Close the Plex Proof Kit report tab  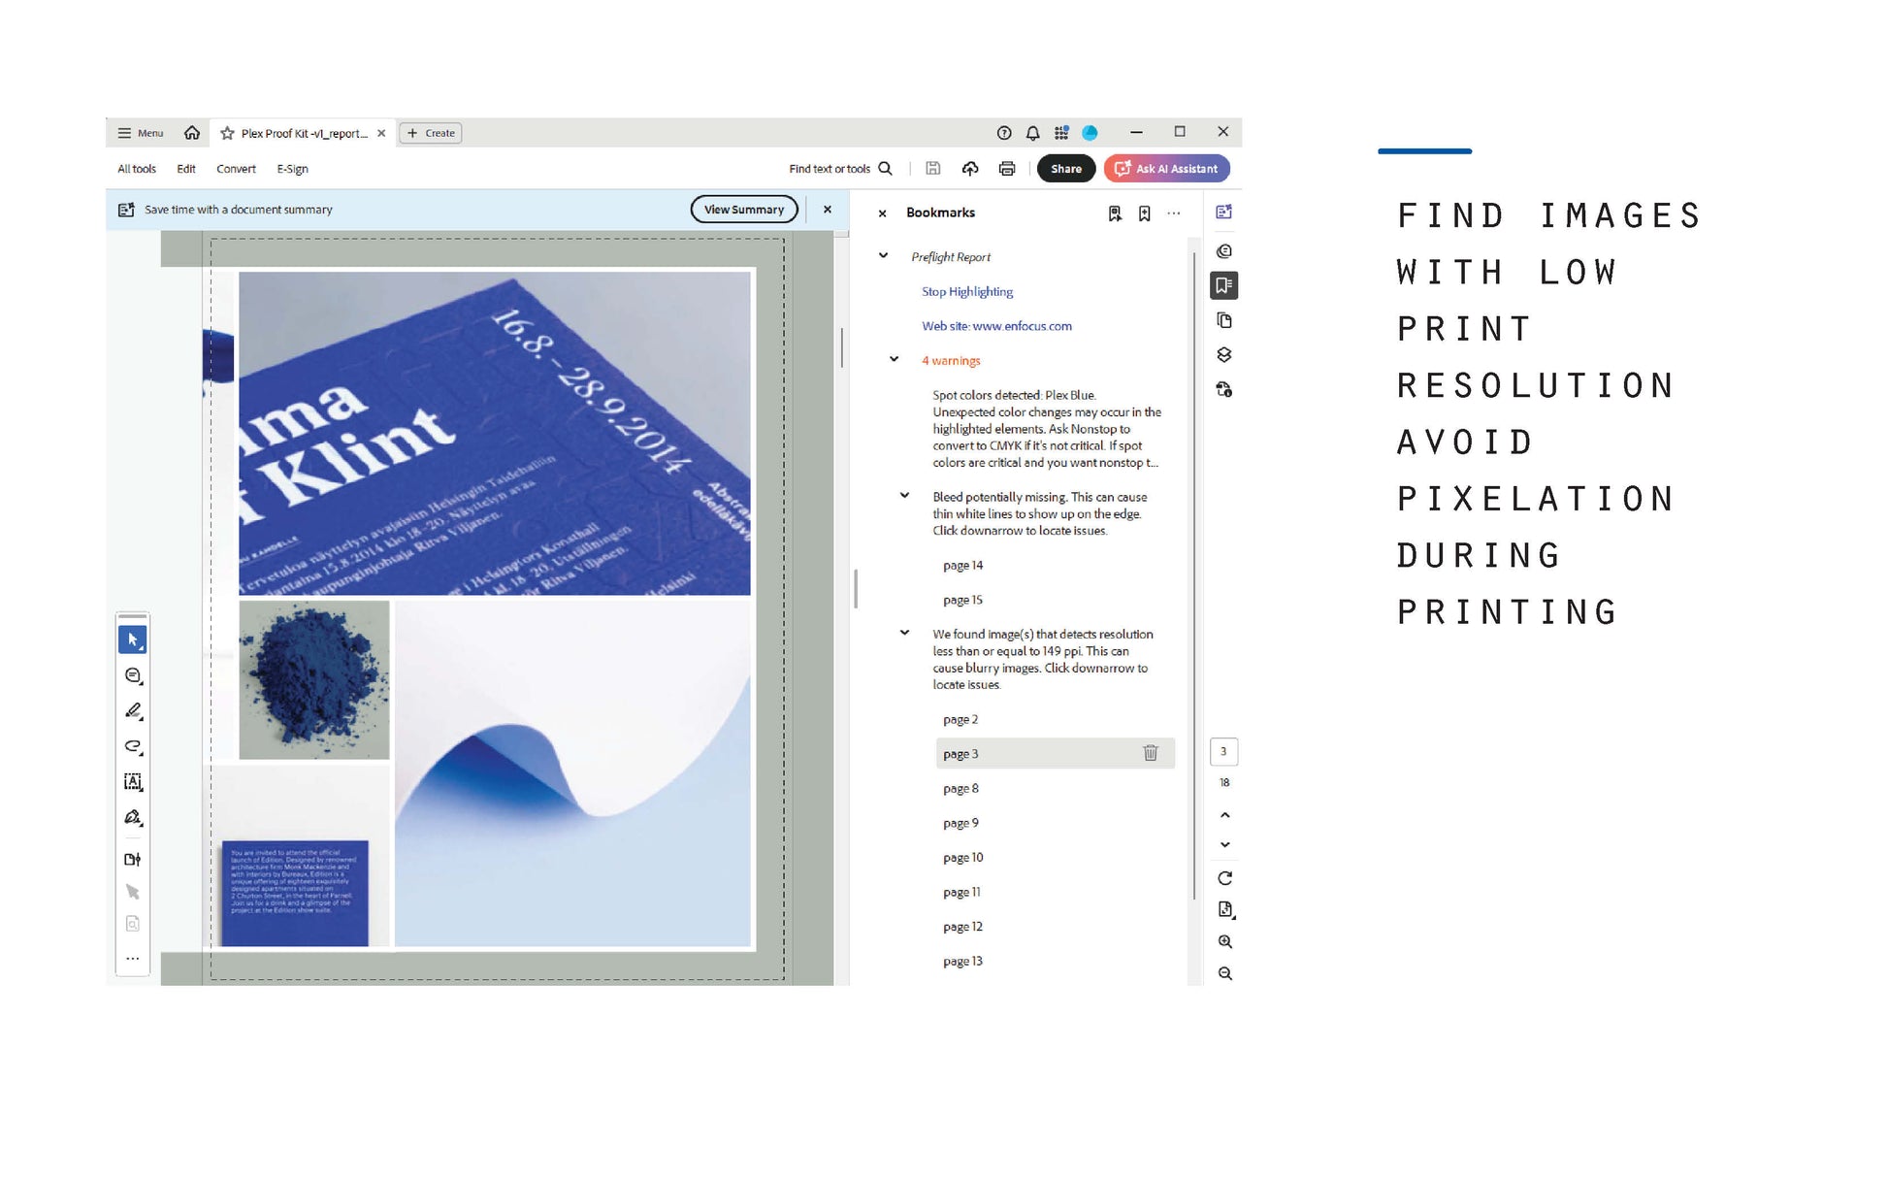tap(381, 133)
